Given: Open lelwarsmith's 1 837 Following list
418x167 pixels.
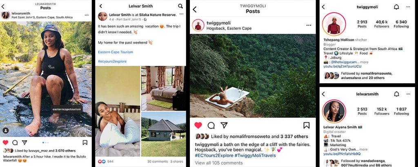Looking at the screenshot, I should click(401, 111).
